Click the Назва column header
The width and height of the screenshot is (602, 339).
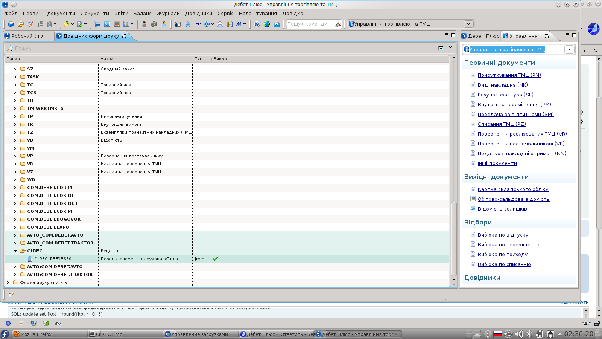[145, 59]
